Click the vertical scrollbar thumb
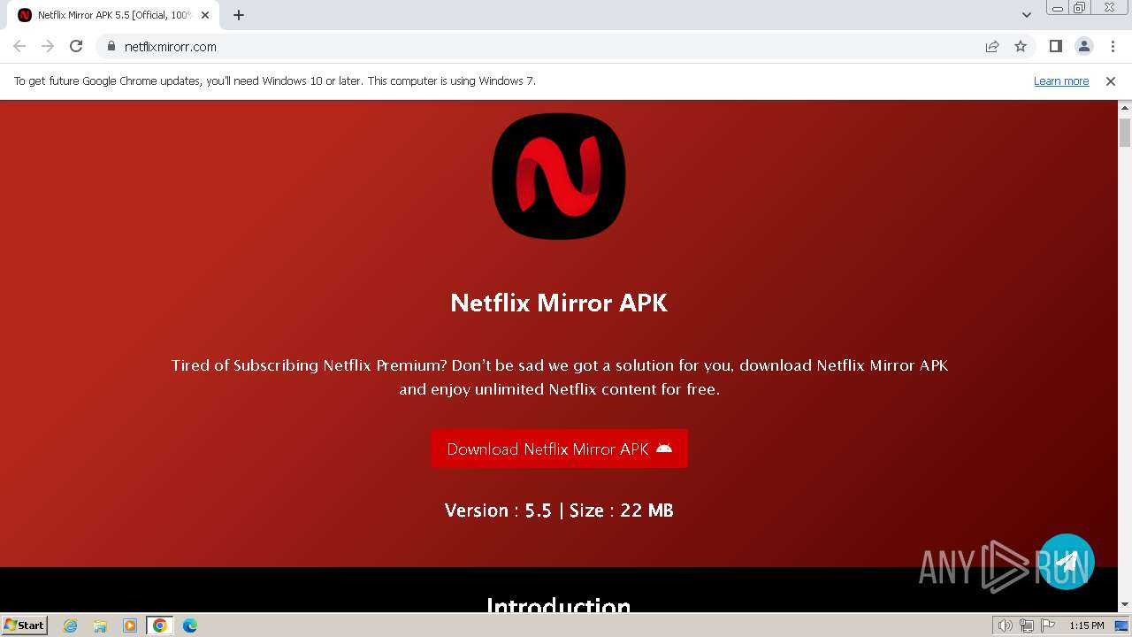 coord(1125,132)
